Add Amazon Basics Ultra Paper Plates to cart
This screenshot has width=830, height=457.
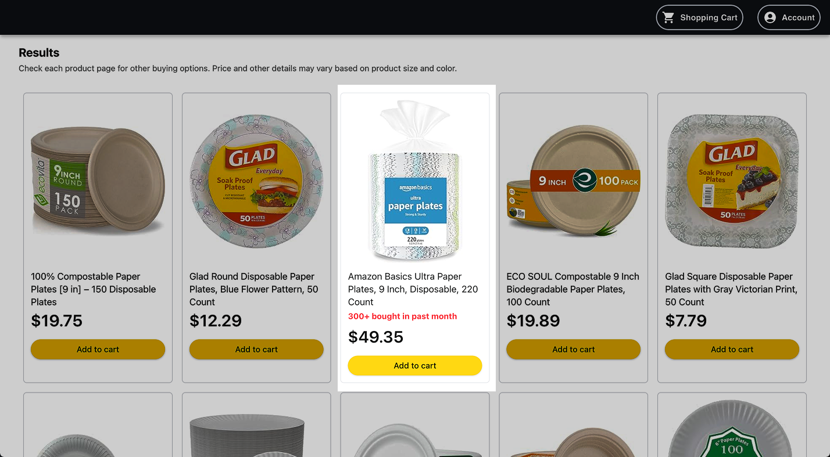(x=415, y=365)
